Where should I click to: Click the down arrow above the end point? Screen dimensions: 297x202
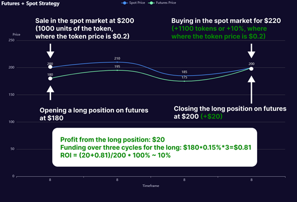click(x=251, y=51)
